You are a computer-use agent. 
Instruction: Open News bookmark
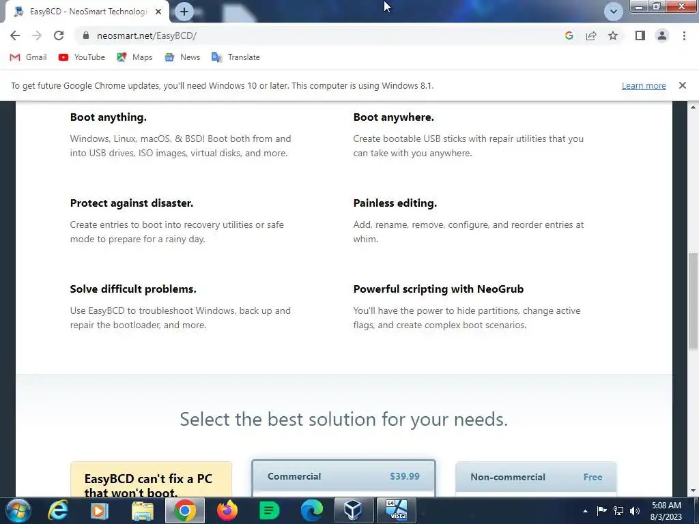pos(182,57)
